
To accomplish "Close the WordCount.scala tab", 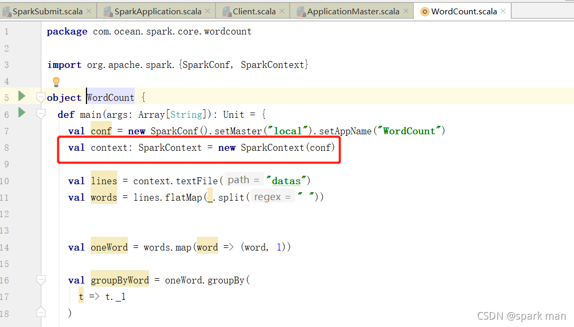I will pos(503,11).
